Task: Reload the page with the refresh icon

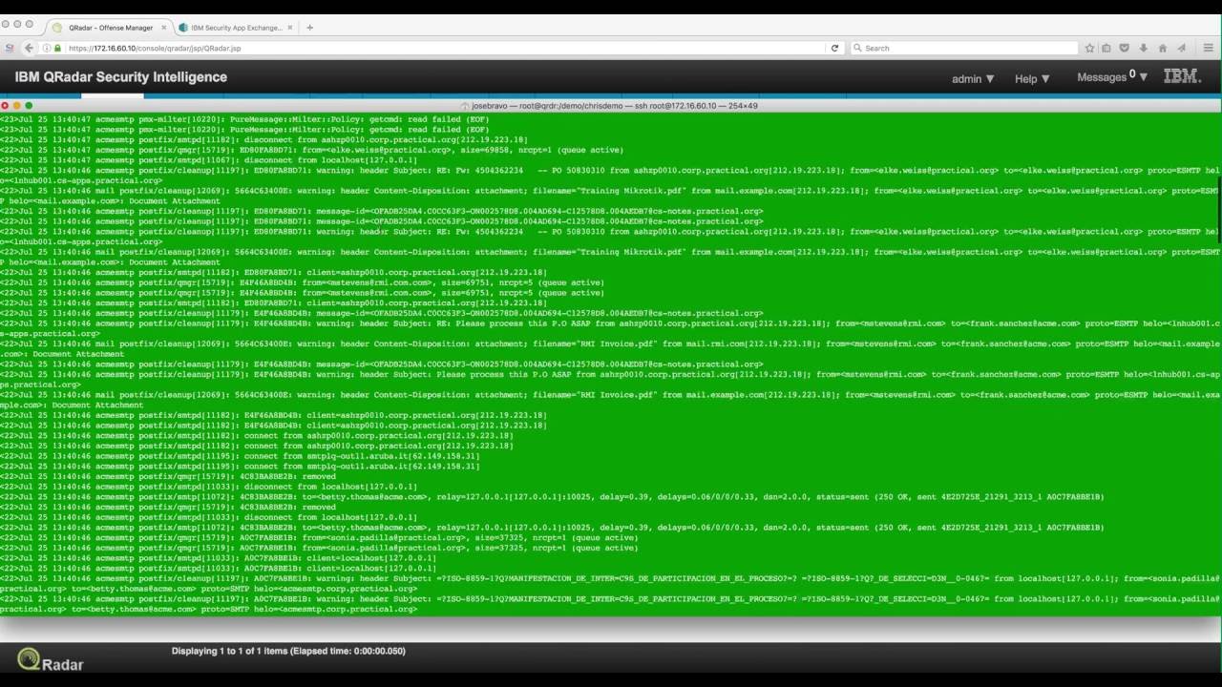Action: (834, 48)
